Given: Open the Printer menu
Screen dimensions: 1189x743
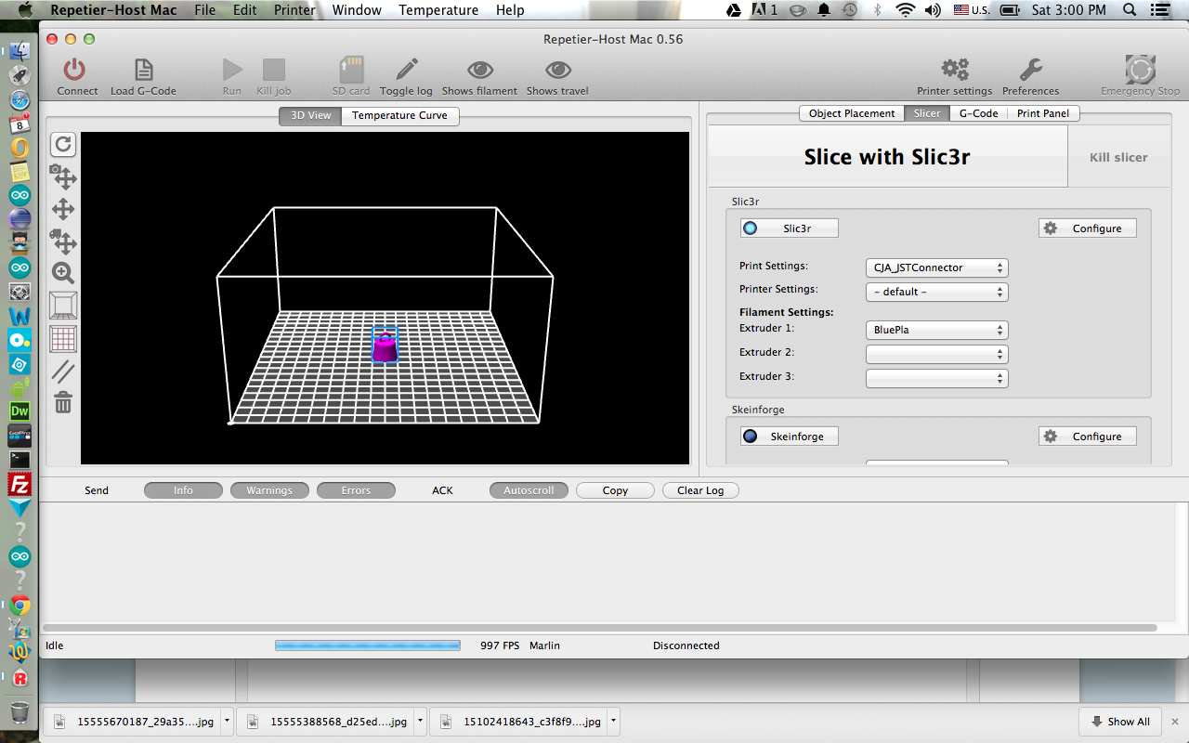Looking at the screenshot, I should [x=294, y=10].
